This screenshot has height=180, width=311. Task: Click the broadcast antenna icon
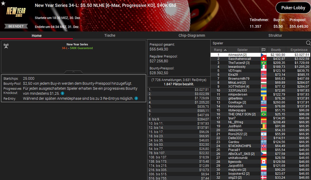point(6,46)
